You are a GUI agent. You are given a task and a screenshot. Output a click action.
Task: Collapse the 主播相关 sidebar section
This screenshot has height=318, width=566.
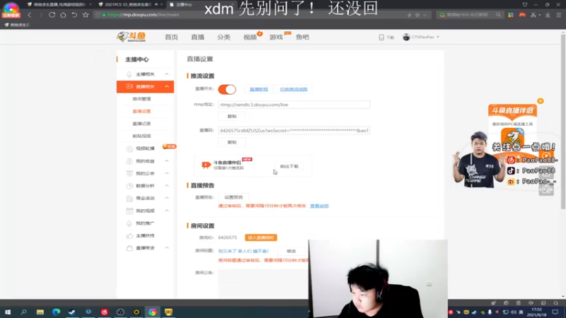point(167,74)
